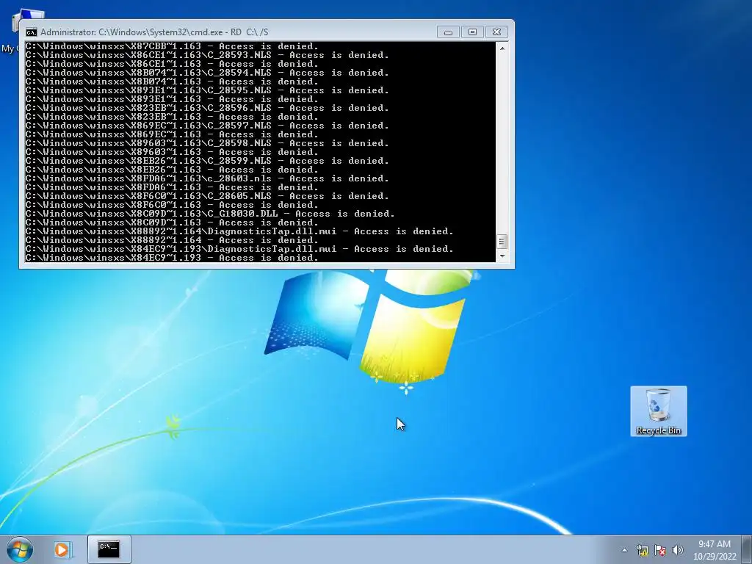
Task: Click the line containing C_28605.NLS
Action: tap(207, 196)
